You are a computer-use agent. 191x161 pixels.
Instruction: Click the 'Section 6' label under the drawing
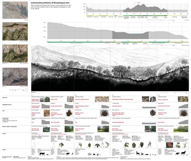coord(33,92)
